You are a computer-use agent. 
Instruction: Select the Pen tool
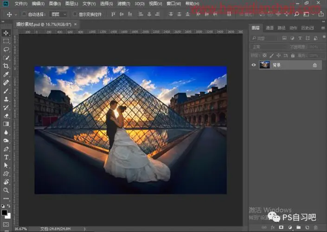pyautogui.click(x=6, y=149)
